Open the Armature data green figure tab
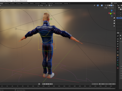The image size is (122, 91). 118,62
